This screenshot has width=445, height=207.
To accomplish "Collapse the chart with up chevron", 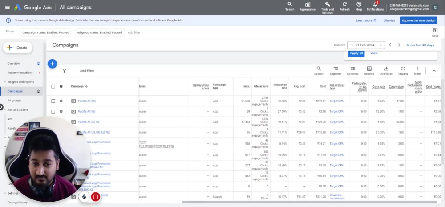I will [433, 71].
